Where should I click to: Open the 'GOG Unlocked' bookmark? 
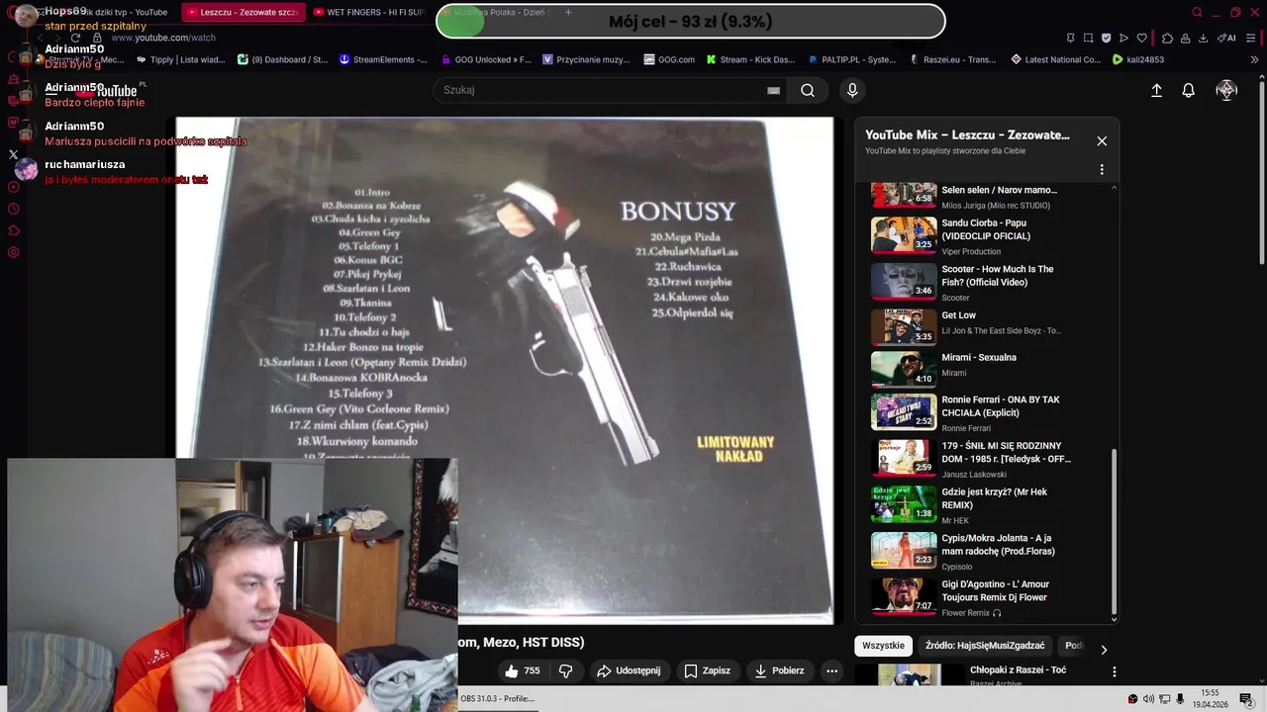tap(485, 59)
